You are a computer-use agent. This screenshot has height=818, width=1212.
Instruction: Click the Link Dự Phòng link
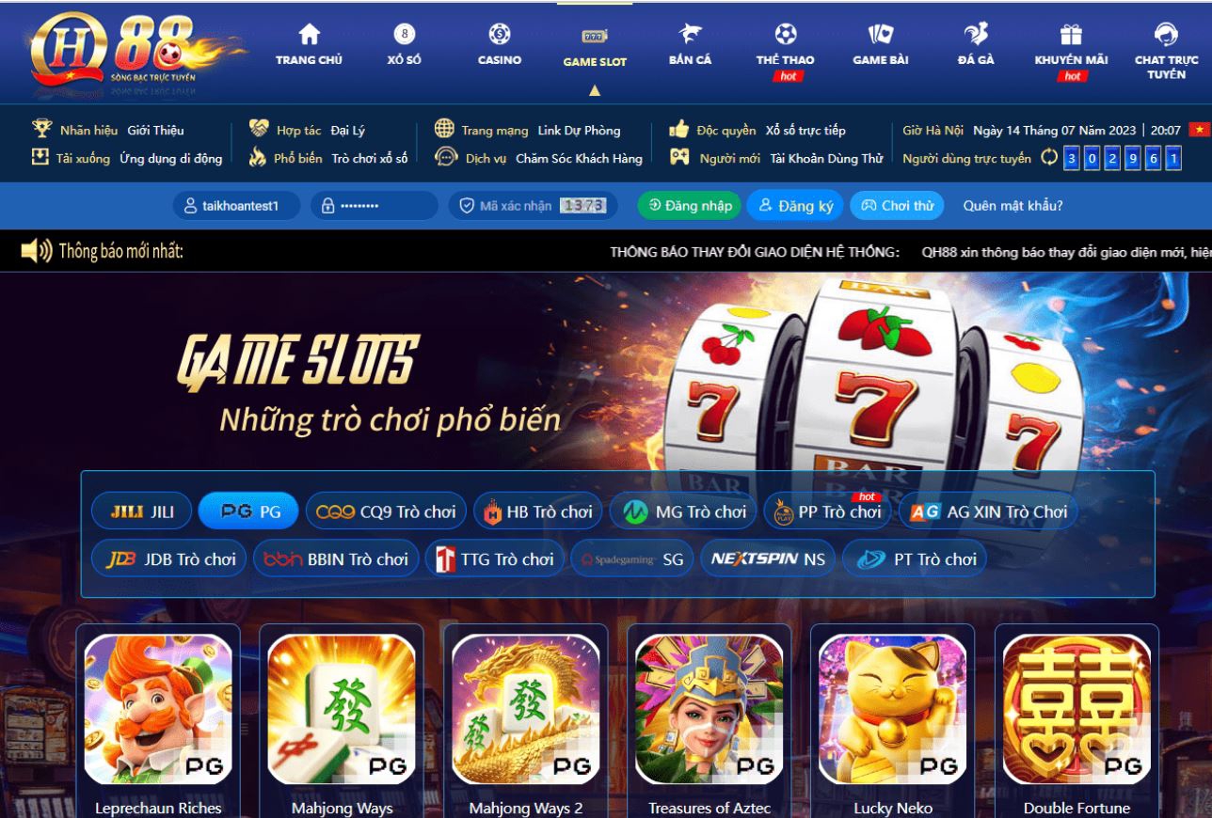[579, 131]
